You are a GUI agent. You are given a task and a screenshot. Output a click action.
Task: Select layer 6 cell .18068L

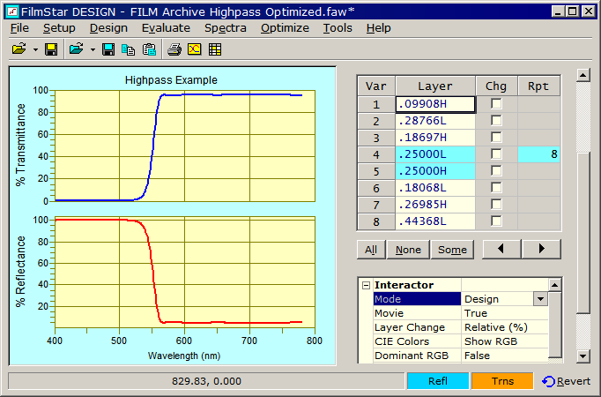click(x=435, y=188)
